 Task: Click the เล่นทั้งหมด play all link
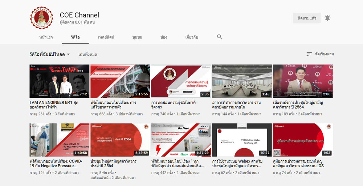(x=88, y=54)
